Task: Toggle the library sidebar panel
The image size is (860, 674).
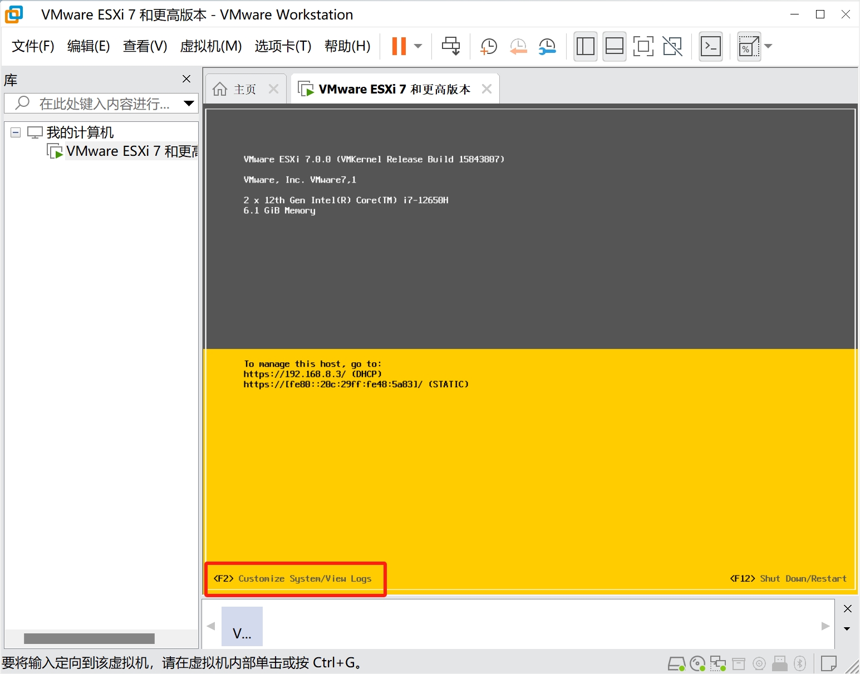Action: [585, 46]
